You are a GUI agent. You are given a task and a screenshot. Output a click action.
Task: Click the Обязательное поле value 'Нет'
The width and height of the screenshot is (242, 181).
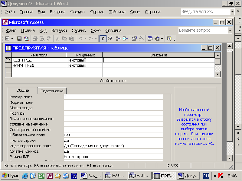tap(113, 135)
